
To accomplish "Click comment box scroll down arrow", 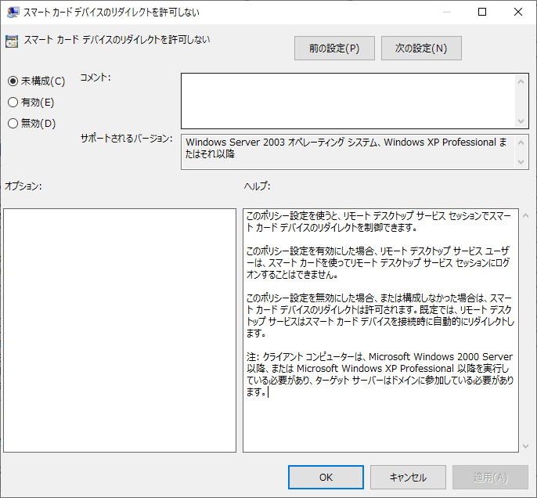I will pos(521,121).
